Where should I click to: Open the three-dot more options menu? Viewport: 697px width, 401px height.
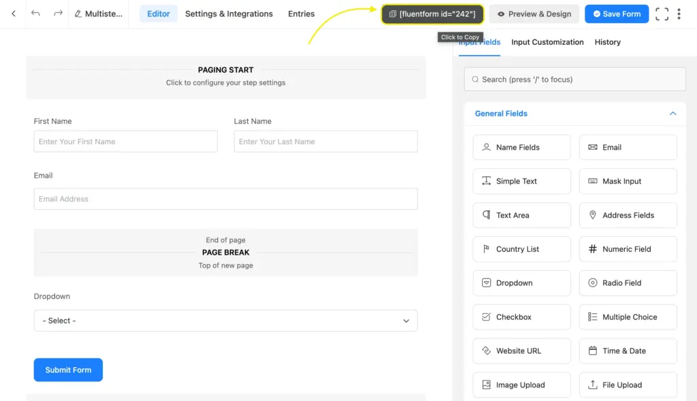[x=679, y=14]
